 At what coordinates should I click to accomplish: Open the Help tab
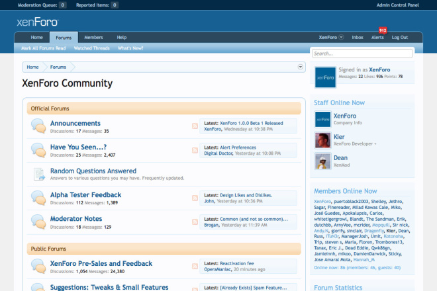click(122, 37)
